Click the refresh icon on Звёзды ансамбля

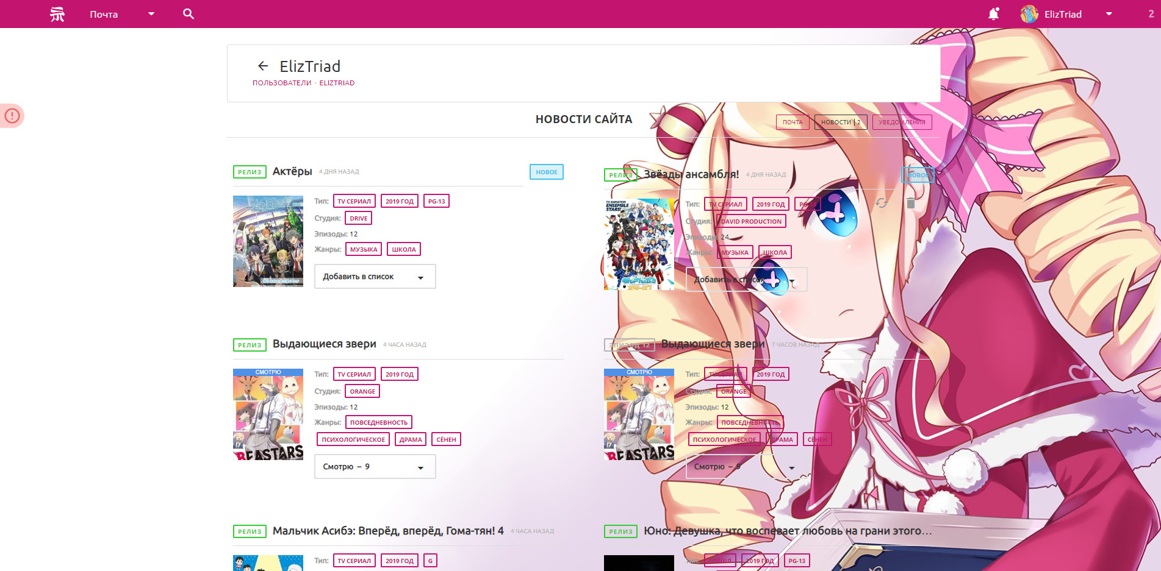click(x=882, y=203)
